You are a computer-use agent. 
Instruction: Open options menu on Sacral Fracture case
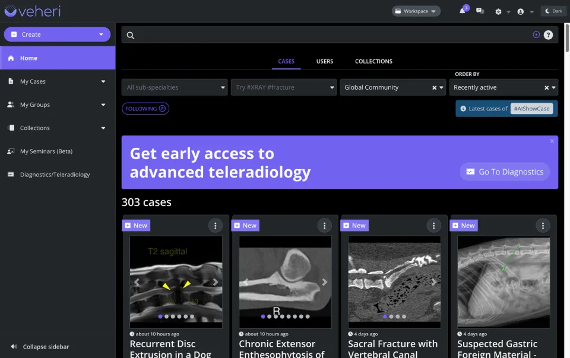pos(433,226)
